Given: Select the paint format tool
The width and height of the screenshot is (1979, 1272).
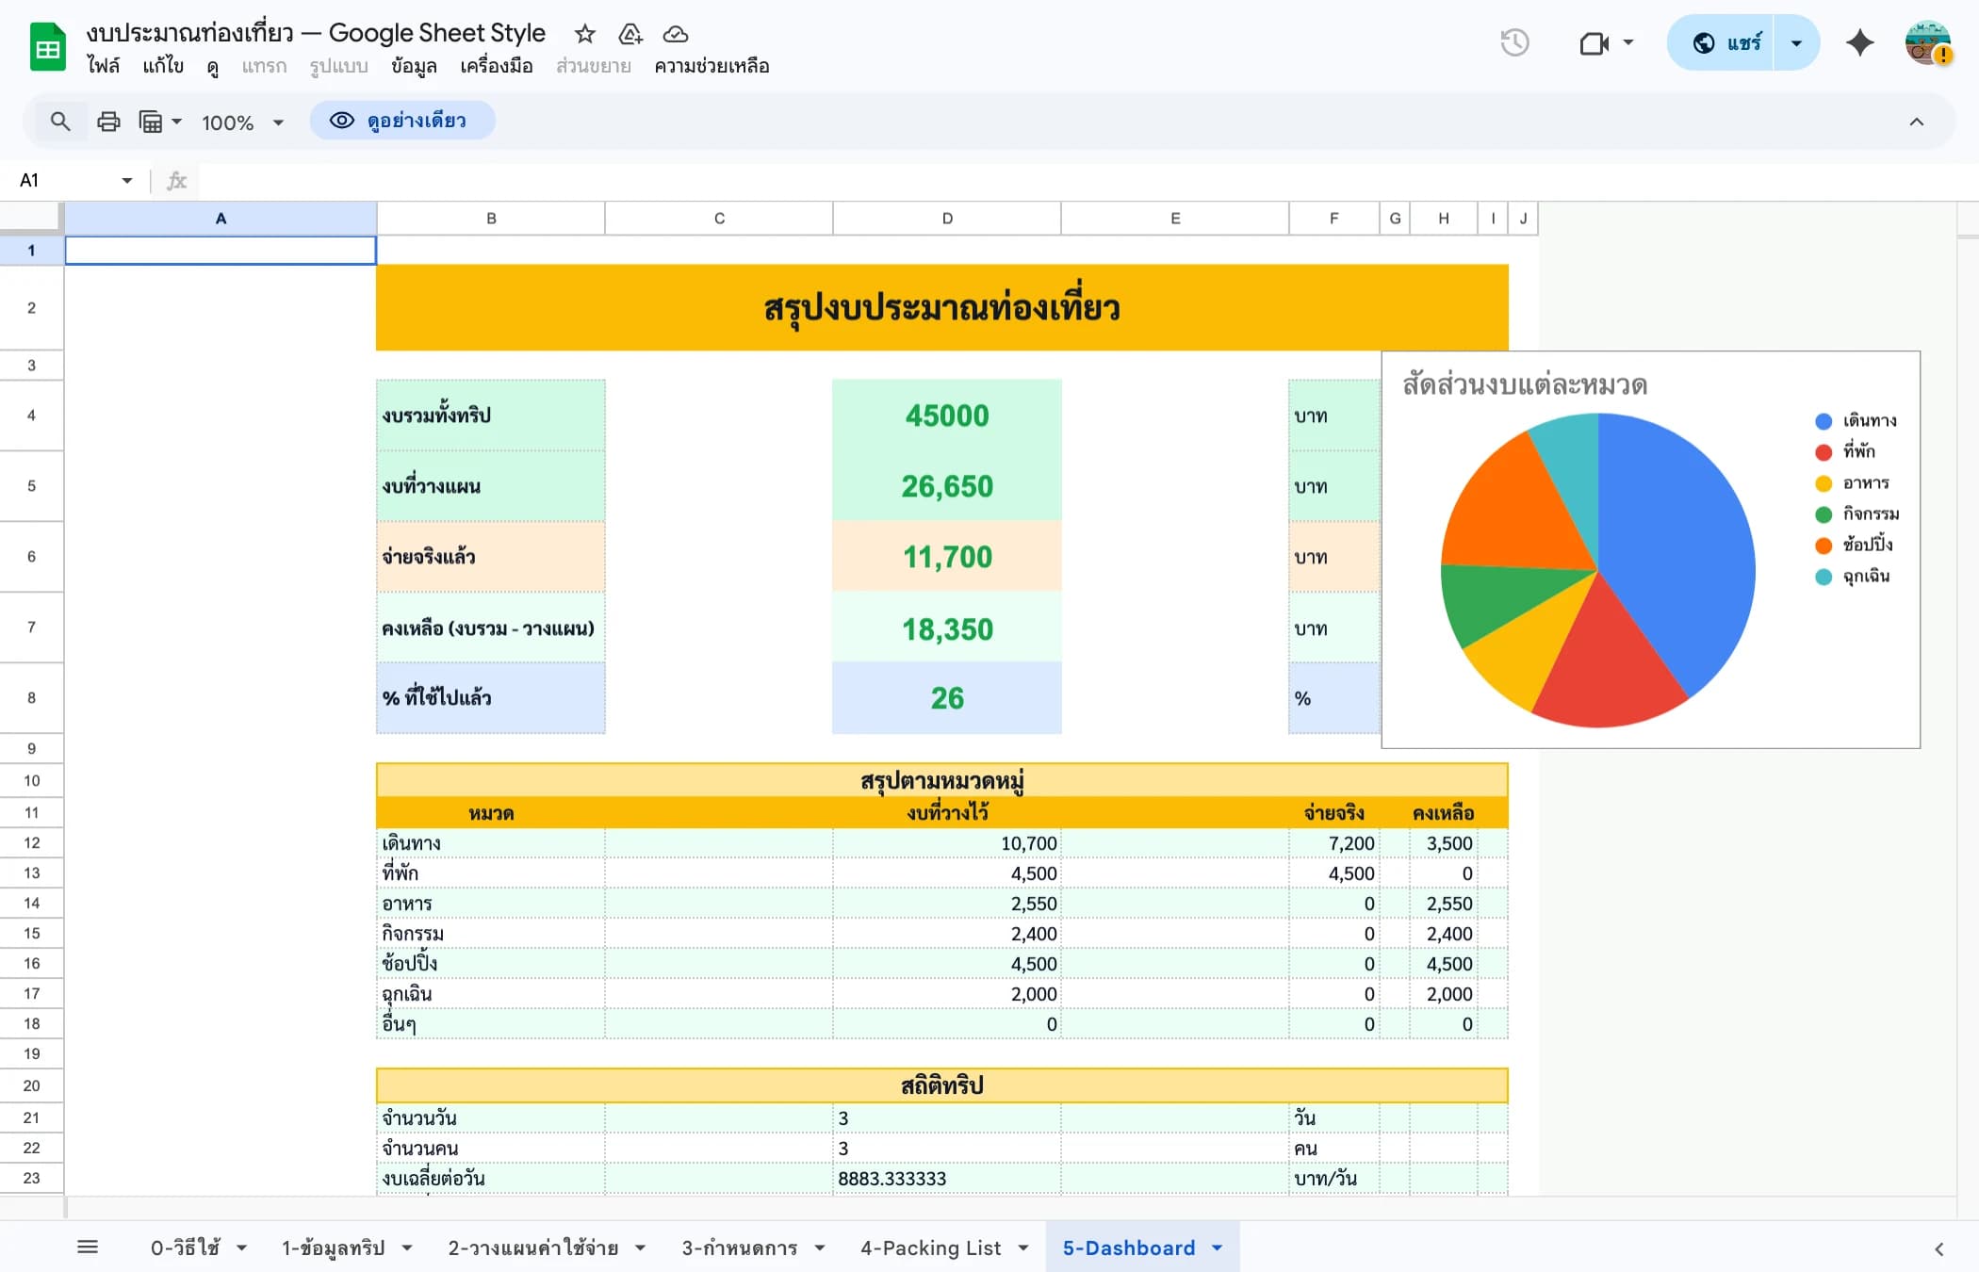Looking at the screenshot, I should [151, 121].
